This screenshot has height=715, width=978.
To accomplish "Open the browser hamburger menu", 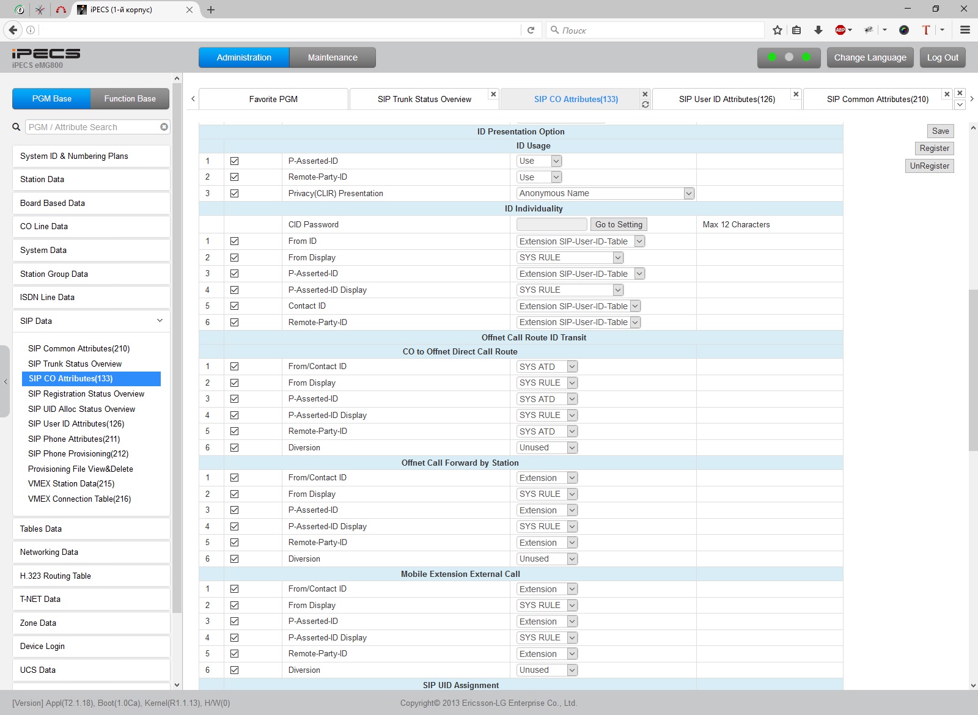I will pos(965,30).
